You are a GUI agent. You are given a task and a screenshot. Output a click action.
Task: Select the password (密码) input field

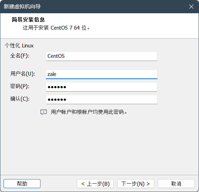[x=102, y=87]
